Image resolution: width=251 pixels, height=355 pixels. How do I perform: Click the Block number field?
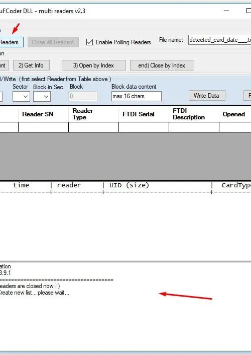[x=83, y=96]
